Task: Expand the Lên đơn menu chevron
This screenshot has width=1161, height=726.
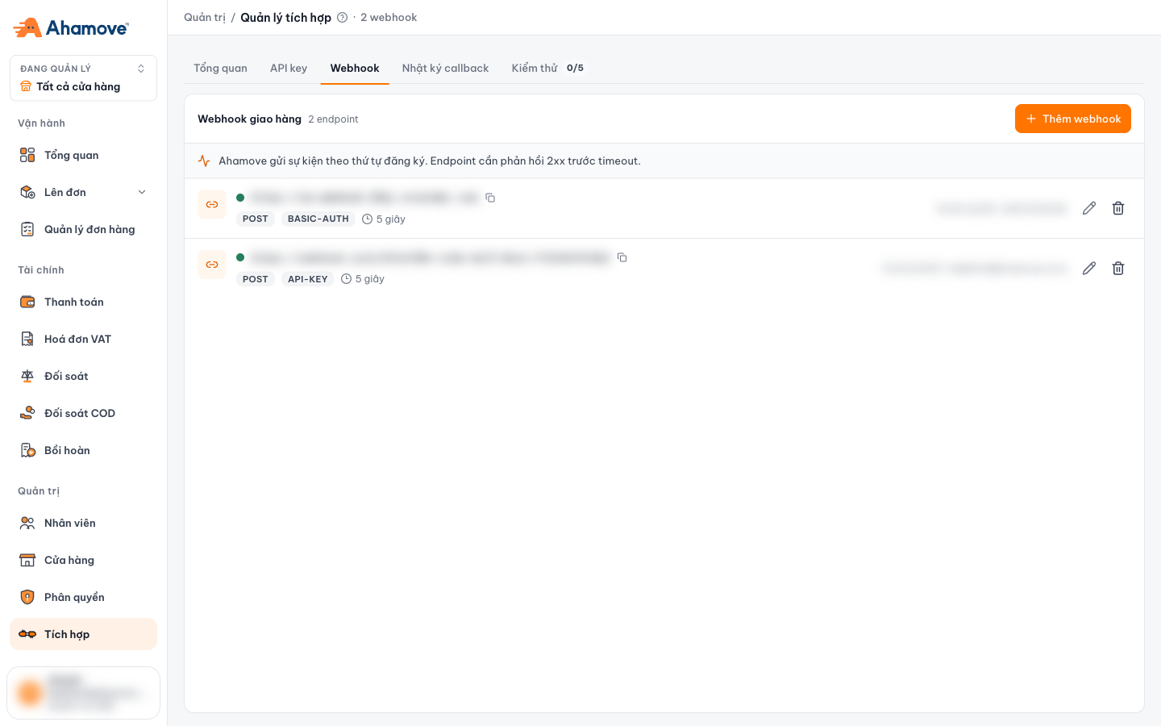Action: point(142,192)
